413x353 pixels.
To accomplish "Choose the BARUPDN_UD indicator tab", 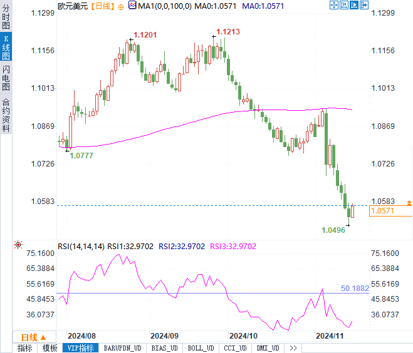I will click(123, 348).
